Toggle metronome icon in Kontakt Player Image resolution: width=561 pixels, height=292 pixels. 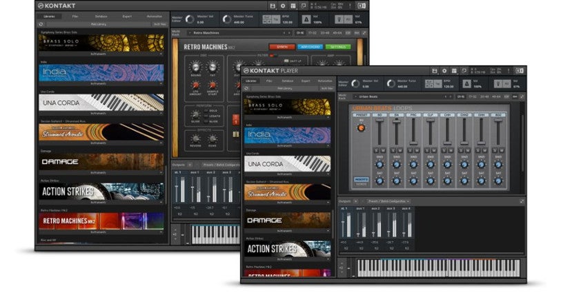point(466,84)
